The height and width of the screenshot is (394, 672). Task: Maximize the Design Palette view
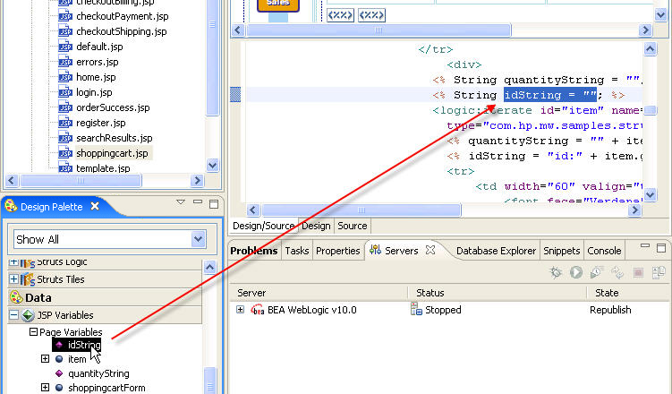pos(214,204)
